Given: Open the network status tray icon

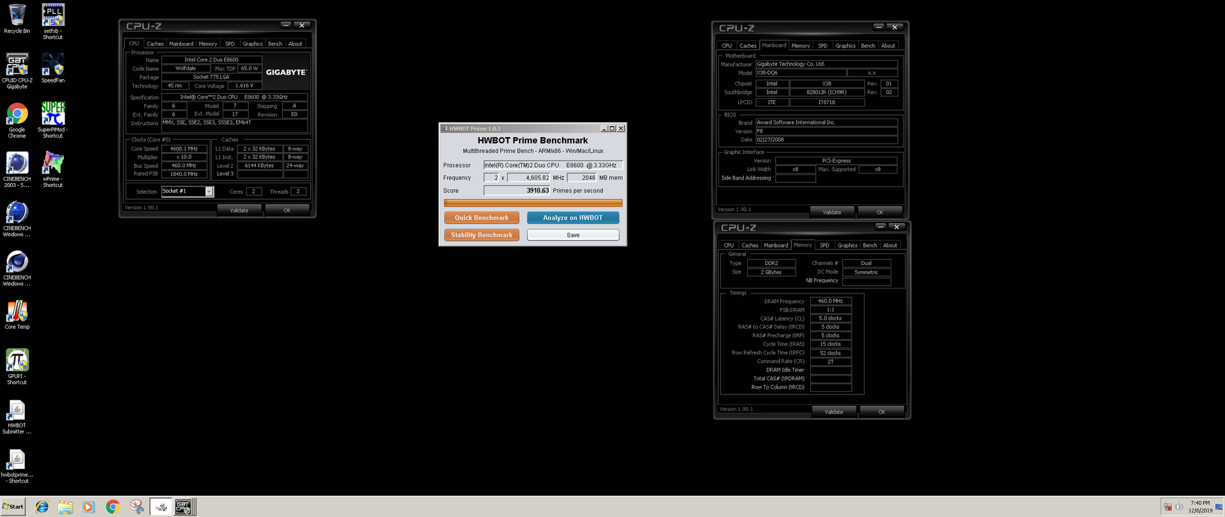Looking at the screenshot, I should [x=1168, y=507].
